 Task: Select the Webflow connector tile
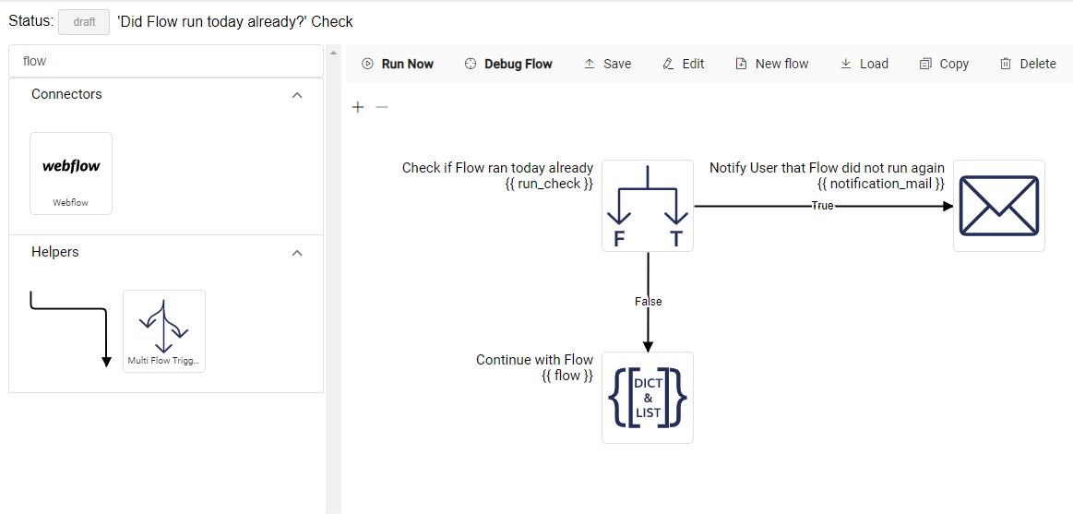click(71, 173)
